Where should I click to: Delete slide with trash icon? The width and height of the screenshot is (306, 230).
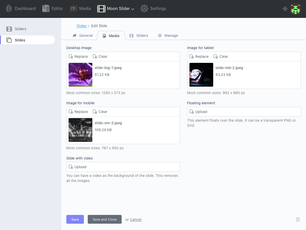point(298,219)
